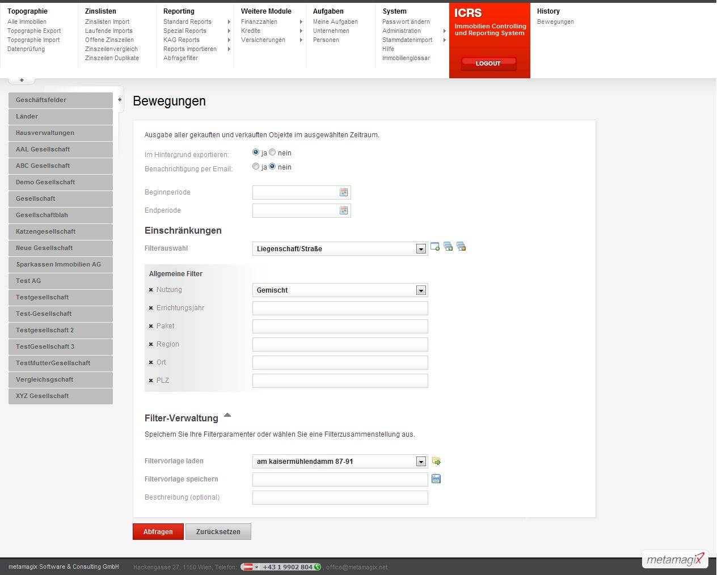Open the Immobilienglossar link
This screenshot has height=575, width=726.
click(x=406, y=58)
